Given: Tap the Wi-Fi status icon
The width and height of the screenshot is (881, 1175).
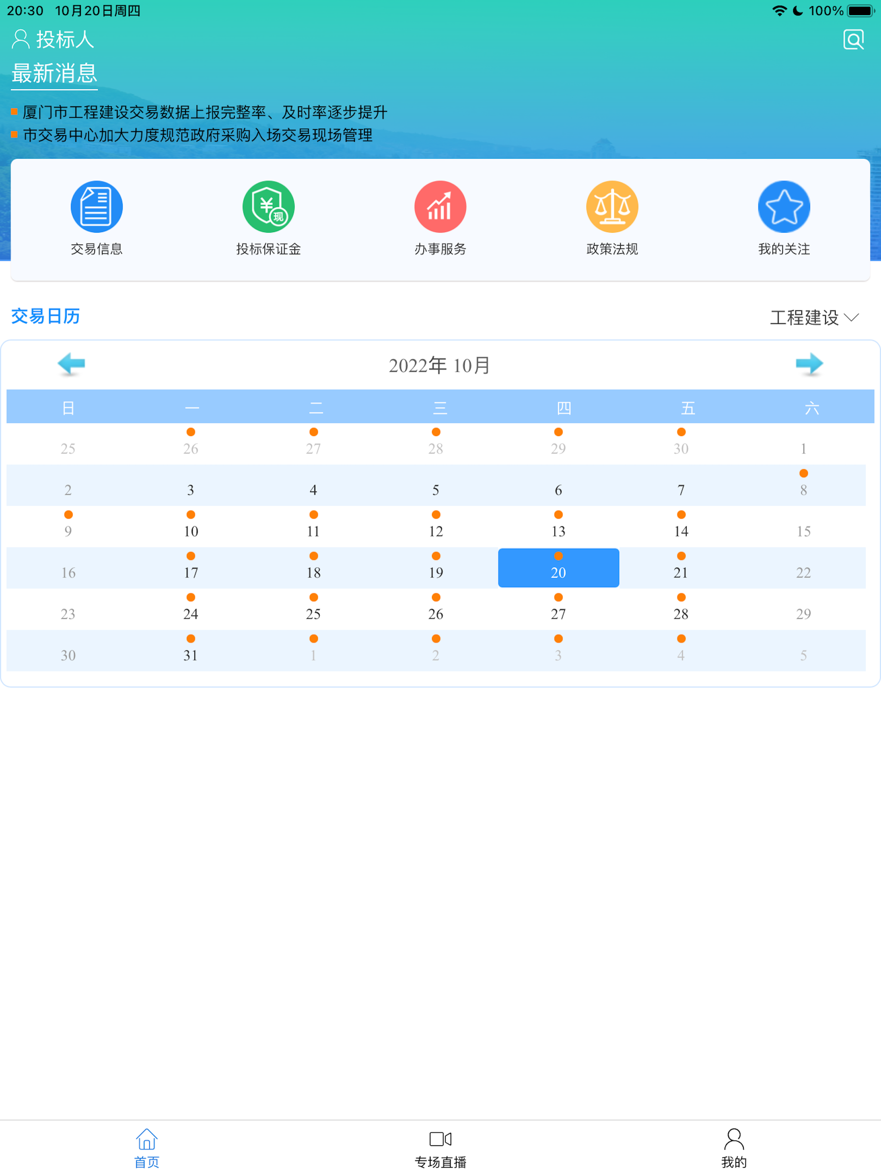Looking at the screenshot, I should [779, 11].
